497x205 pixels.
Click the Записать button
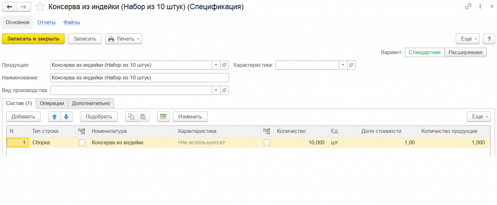click(84, 39)
